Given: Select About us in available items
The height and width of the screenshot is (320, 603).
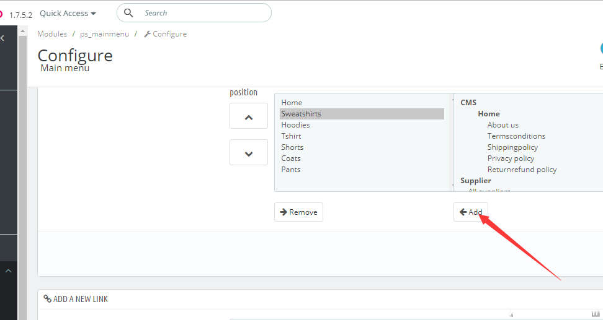Looking at the screenshot, I should click(502, 124).
